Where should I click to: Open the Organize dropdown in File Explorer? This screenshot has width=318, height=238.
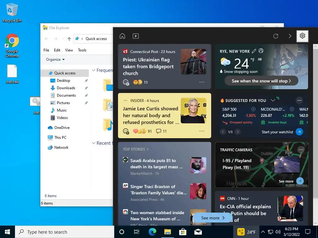[55, 59]
